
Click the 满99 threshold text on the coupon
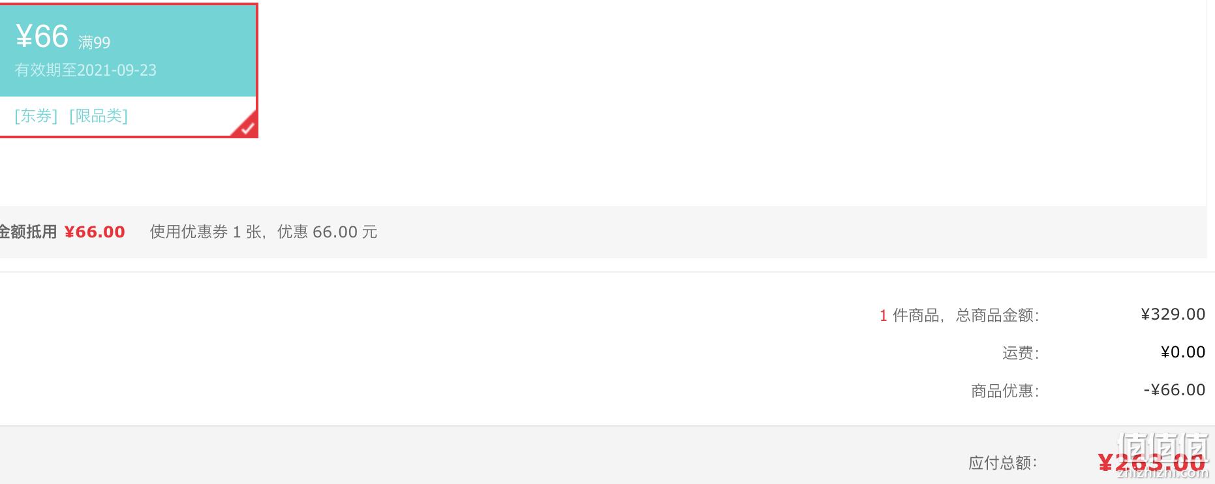click(x=94, y=43)
